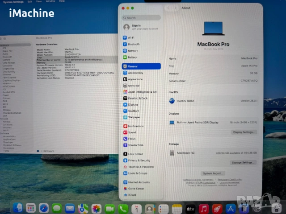This screenshot has width=286, height=214.
Task: Open iCloud settings in sidebar
Action: [130, 195]
